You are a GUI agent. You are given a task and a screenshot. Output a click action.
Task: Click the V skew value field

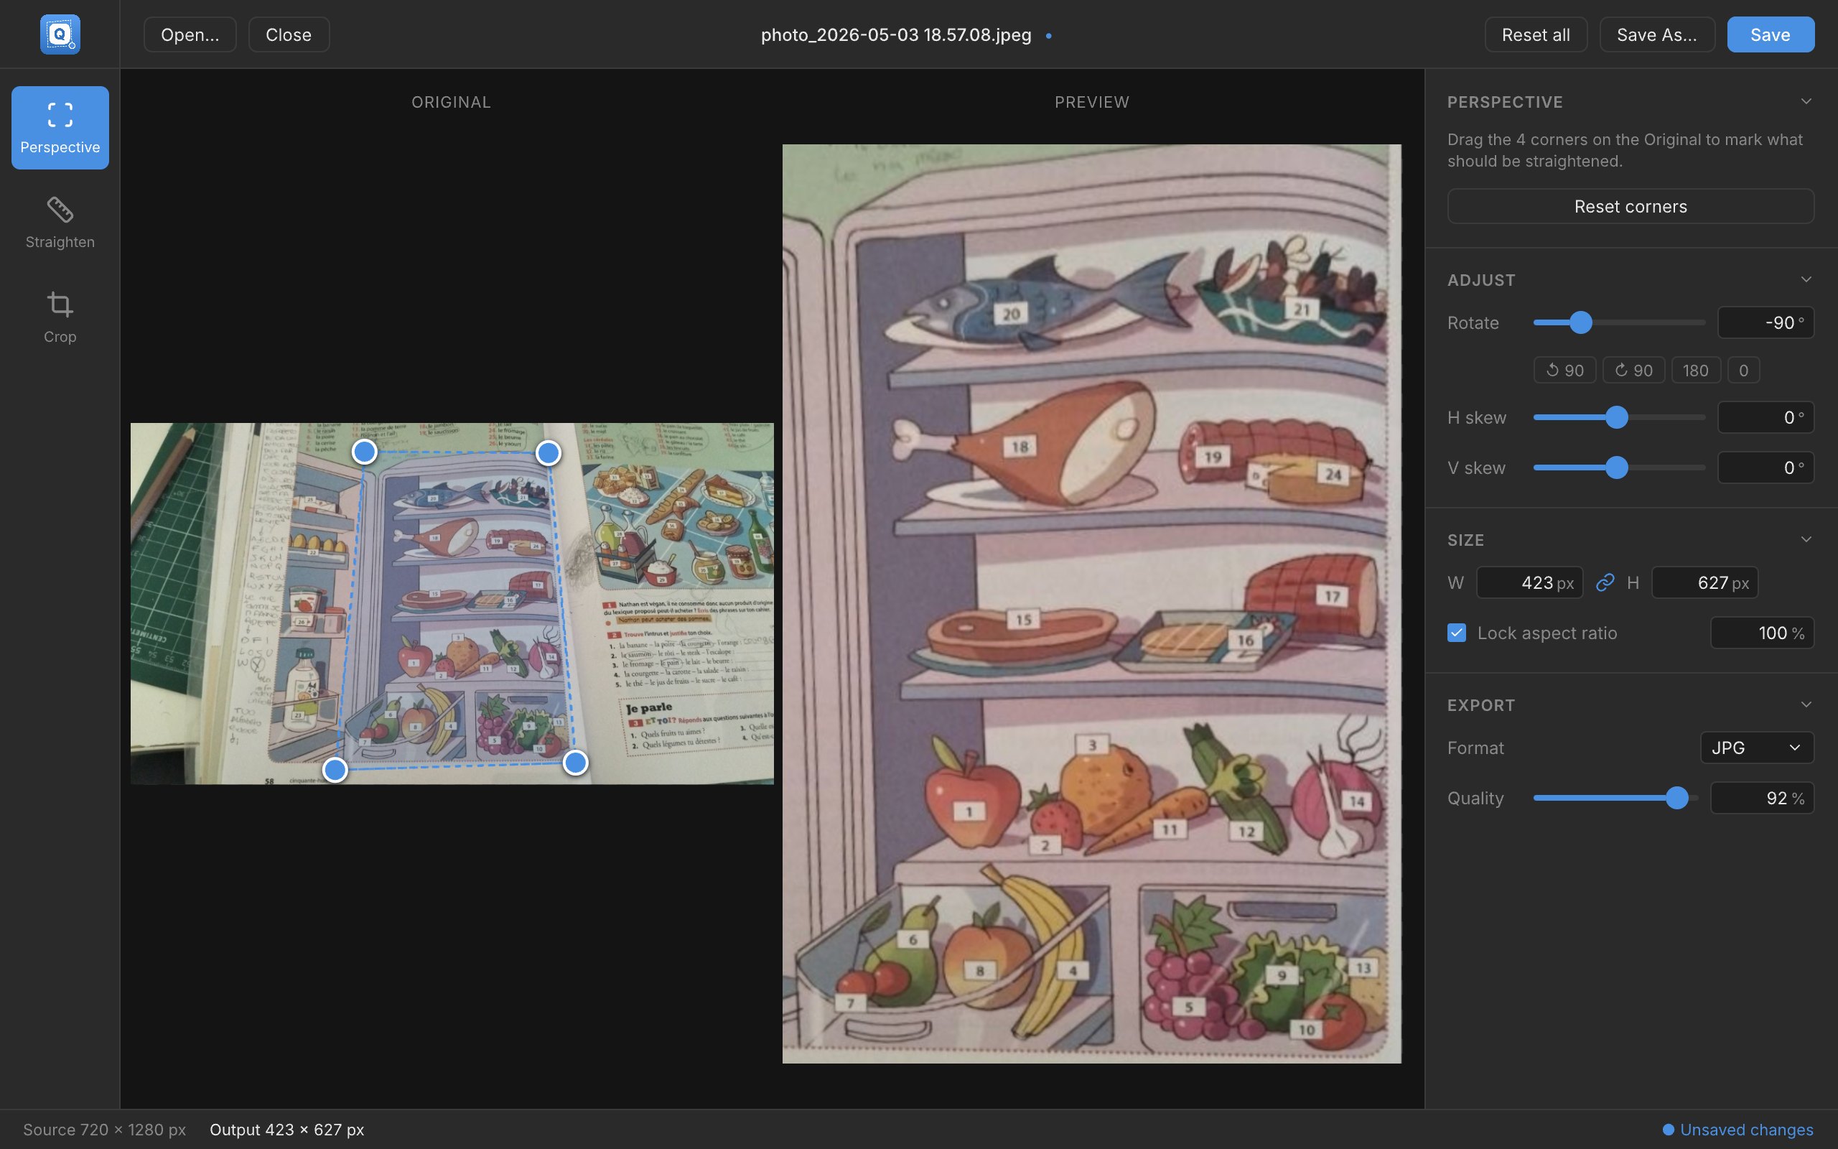[x=1766, y=468]
